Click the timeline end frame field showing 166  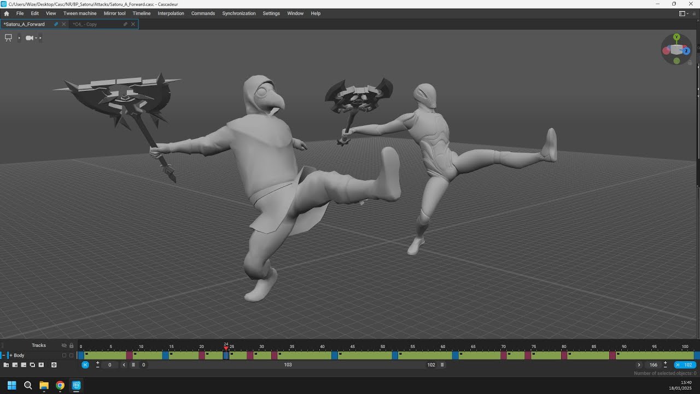point(653,365)
